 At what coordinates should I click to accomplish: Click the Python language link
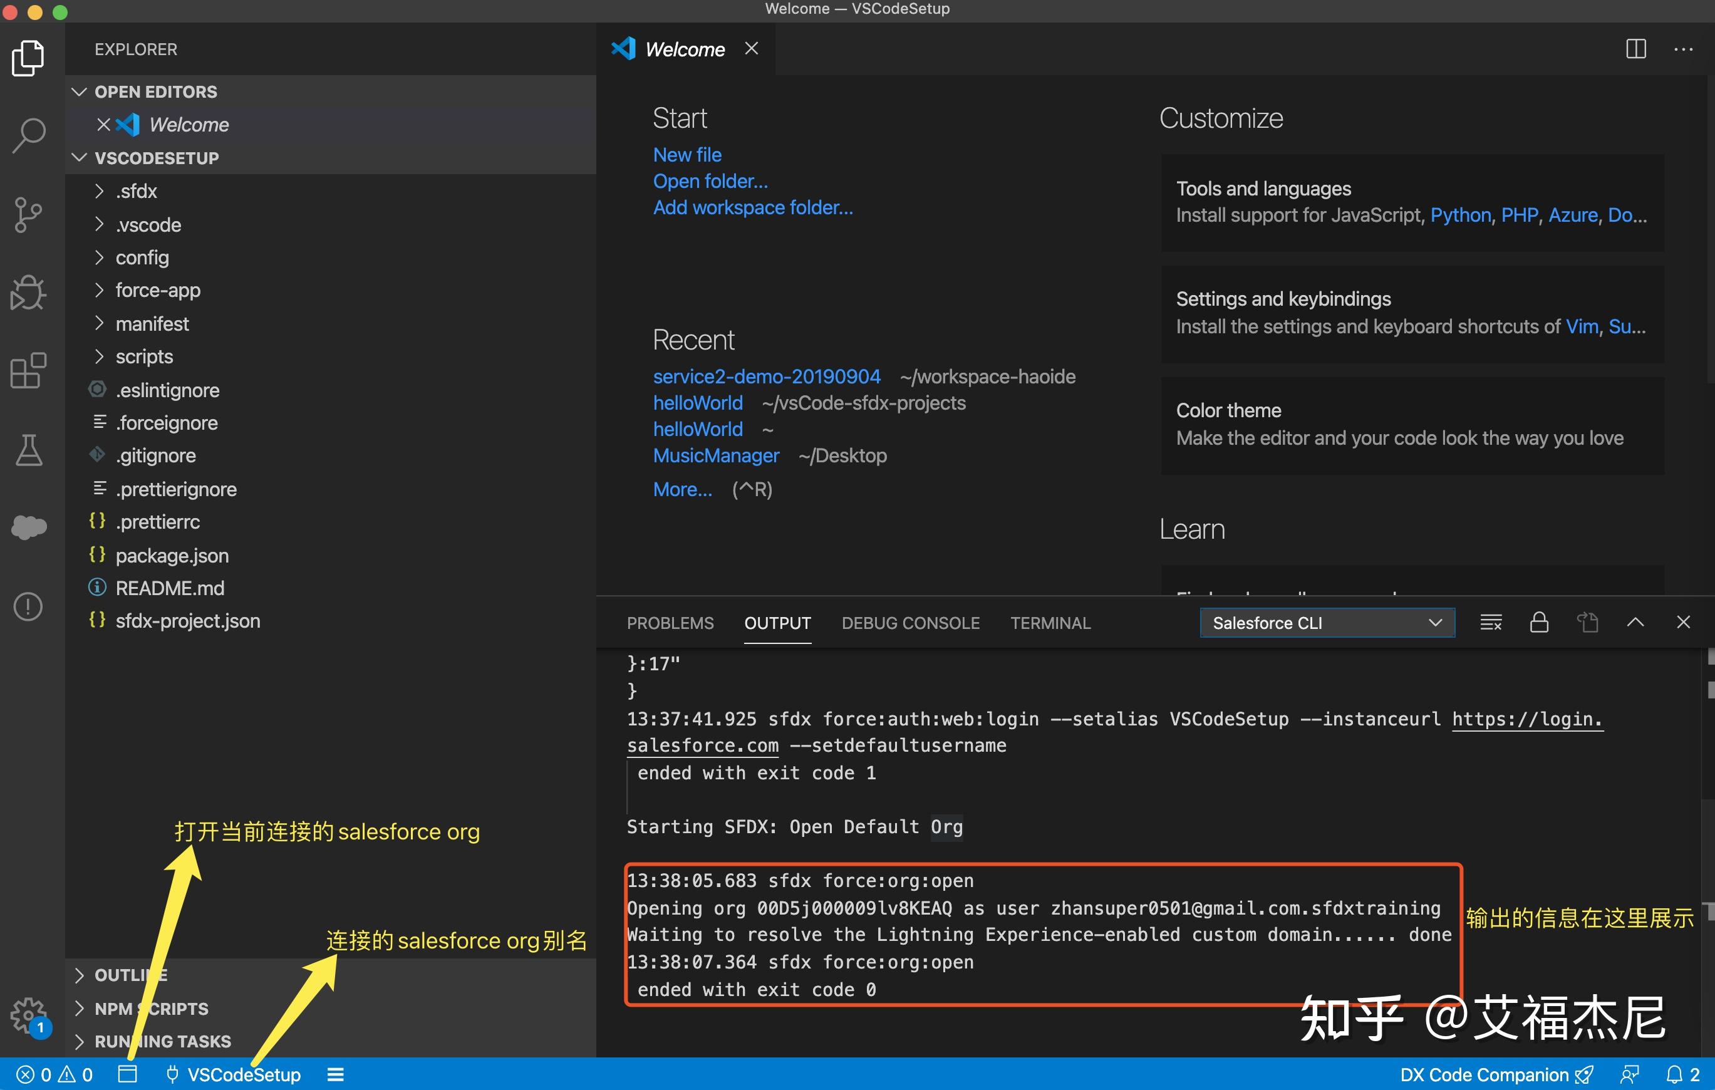click(x=1461, y=215)
